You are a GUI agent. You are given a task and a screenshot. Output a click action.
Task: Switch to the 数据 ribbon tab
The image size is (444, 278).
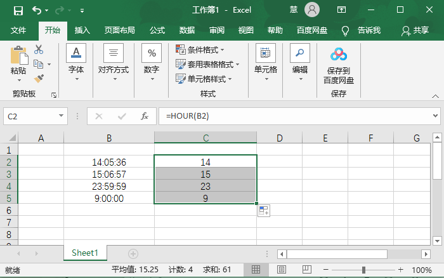point(187,30)
